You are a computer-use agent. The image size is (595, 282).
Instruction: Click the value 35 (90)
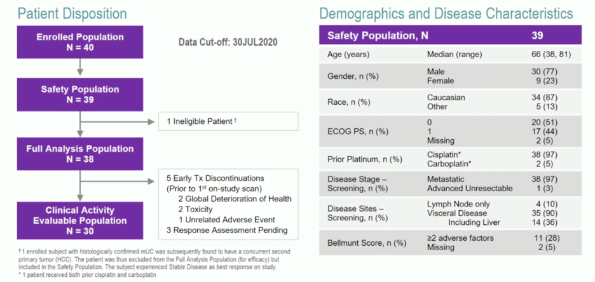[x=545, y=213]
